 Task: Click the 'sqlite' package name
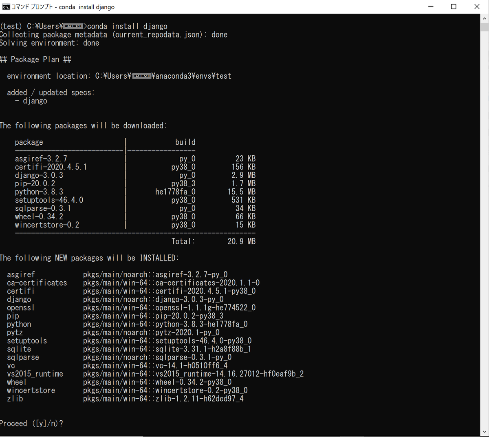19,349
